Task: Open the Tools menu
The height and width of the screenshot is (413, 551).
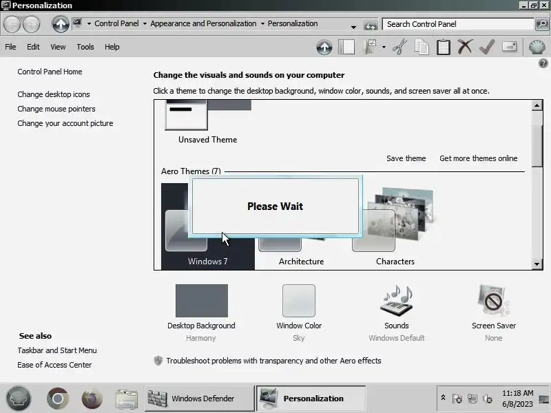Action: tap(85, 47)
